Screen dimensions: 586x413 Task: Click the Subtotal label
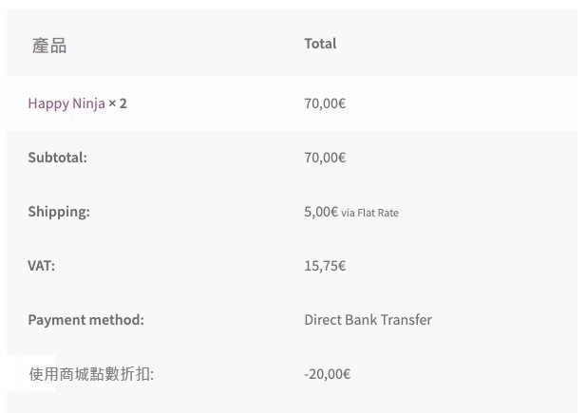pyautogui.click(x=57, y=157)
